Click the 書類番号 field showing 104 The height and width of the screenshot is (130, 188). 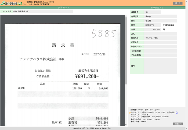click(x=152, y=12)
